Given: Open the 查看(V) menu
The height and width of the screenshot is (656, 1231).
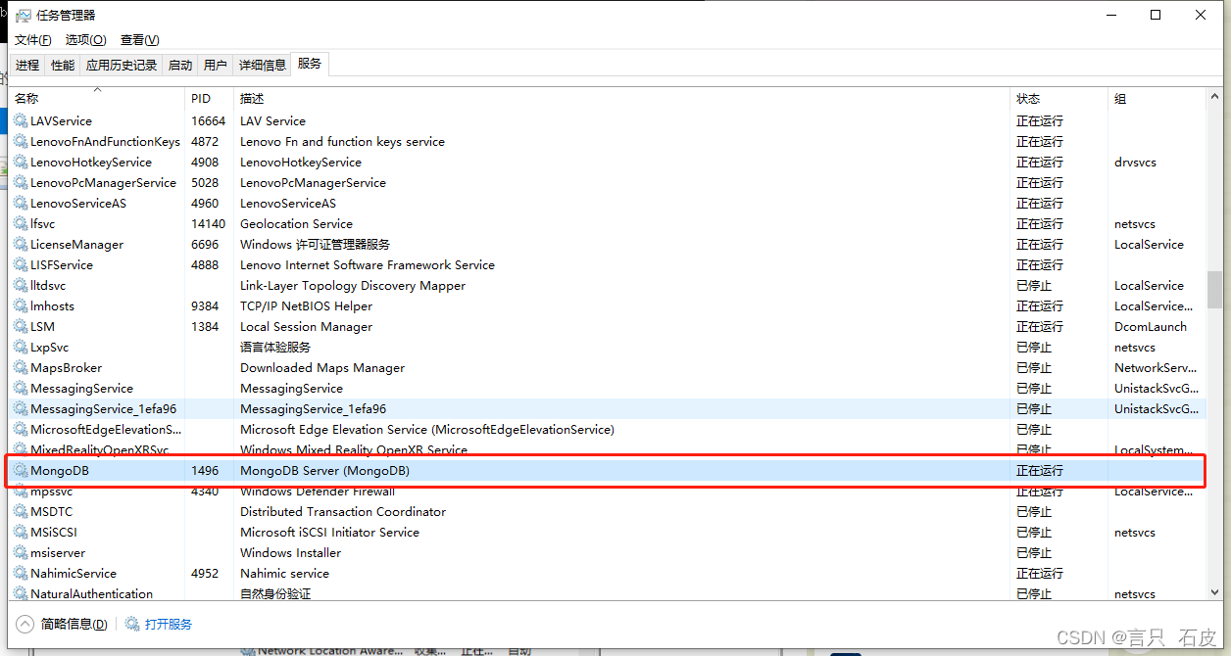Looking at the screenshot, I should (139, 40).
